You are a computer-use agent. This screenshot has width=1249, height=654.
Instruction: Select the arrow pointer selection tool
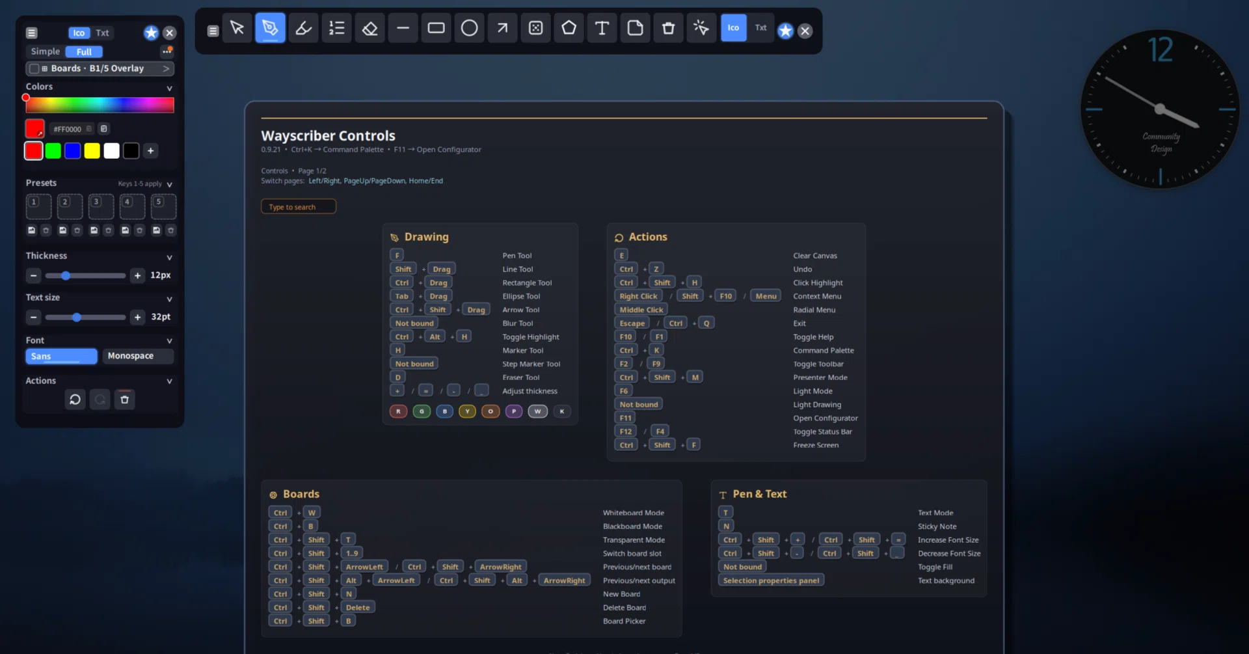click(x=237, y=28)
